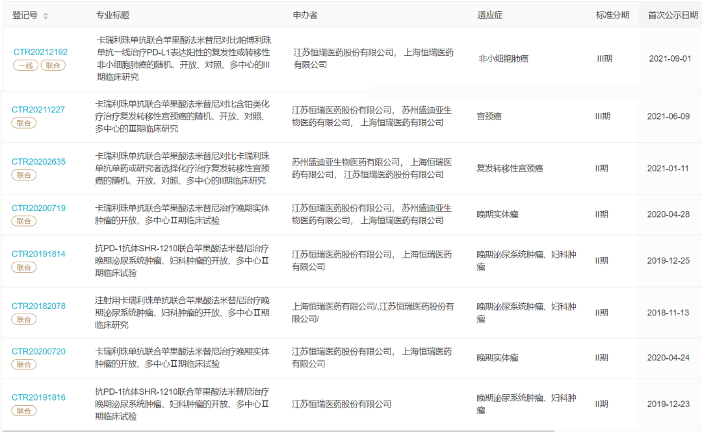702x433 pixels.
Task: Click the 联合 tag under CTR20200719
Action: click(x=24, y=221)
